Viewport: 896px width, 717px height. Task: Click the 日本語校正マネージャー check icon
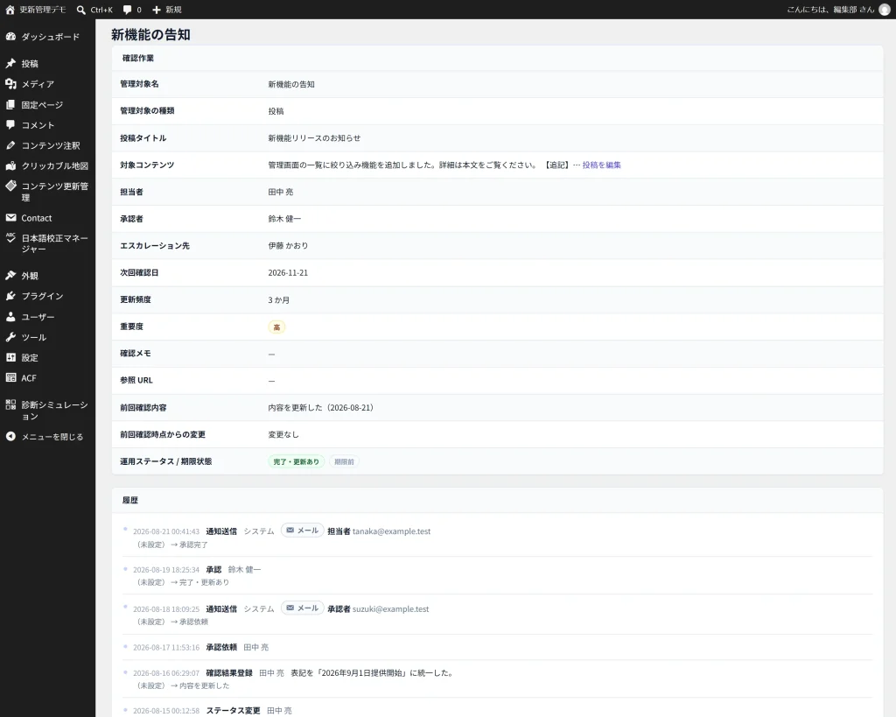tap(10, 238)
